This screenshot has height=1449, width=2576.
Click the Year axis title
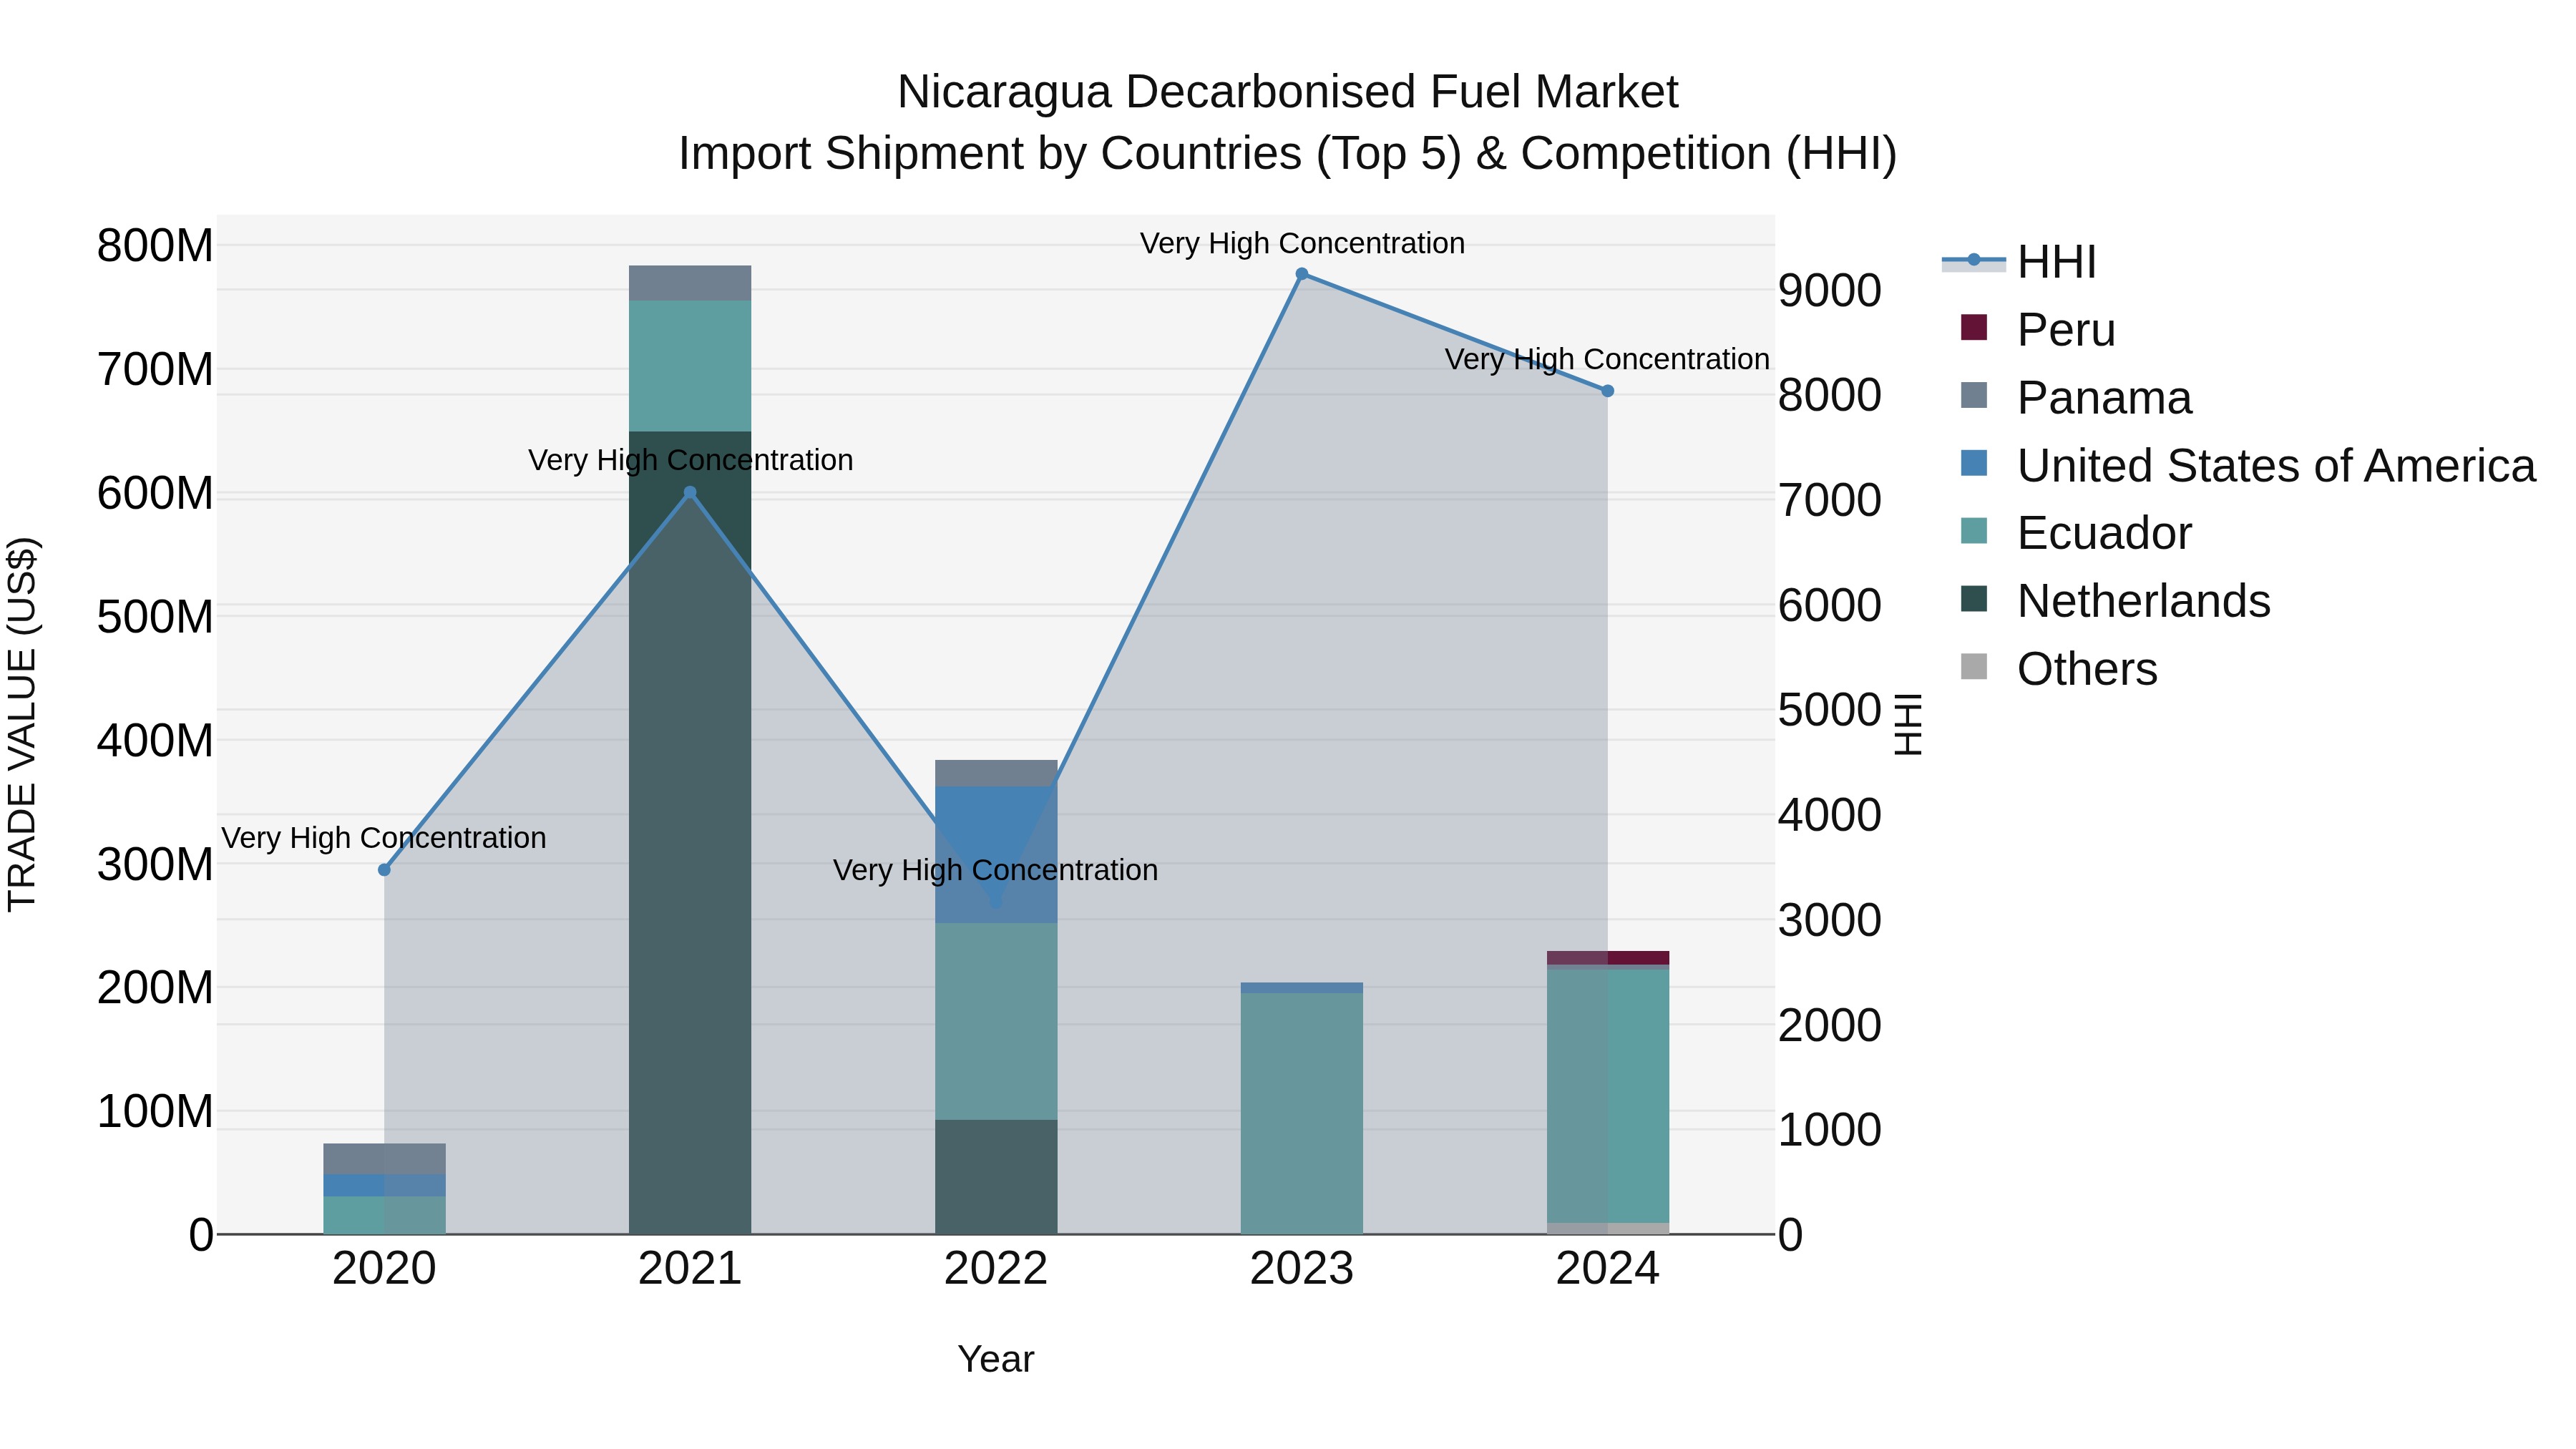click(x=996, y=1360)
